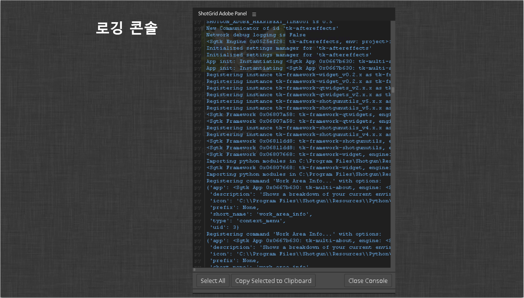
Task: Select the "'uid': 3}" log line
Action: coord(224,228)
